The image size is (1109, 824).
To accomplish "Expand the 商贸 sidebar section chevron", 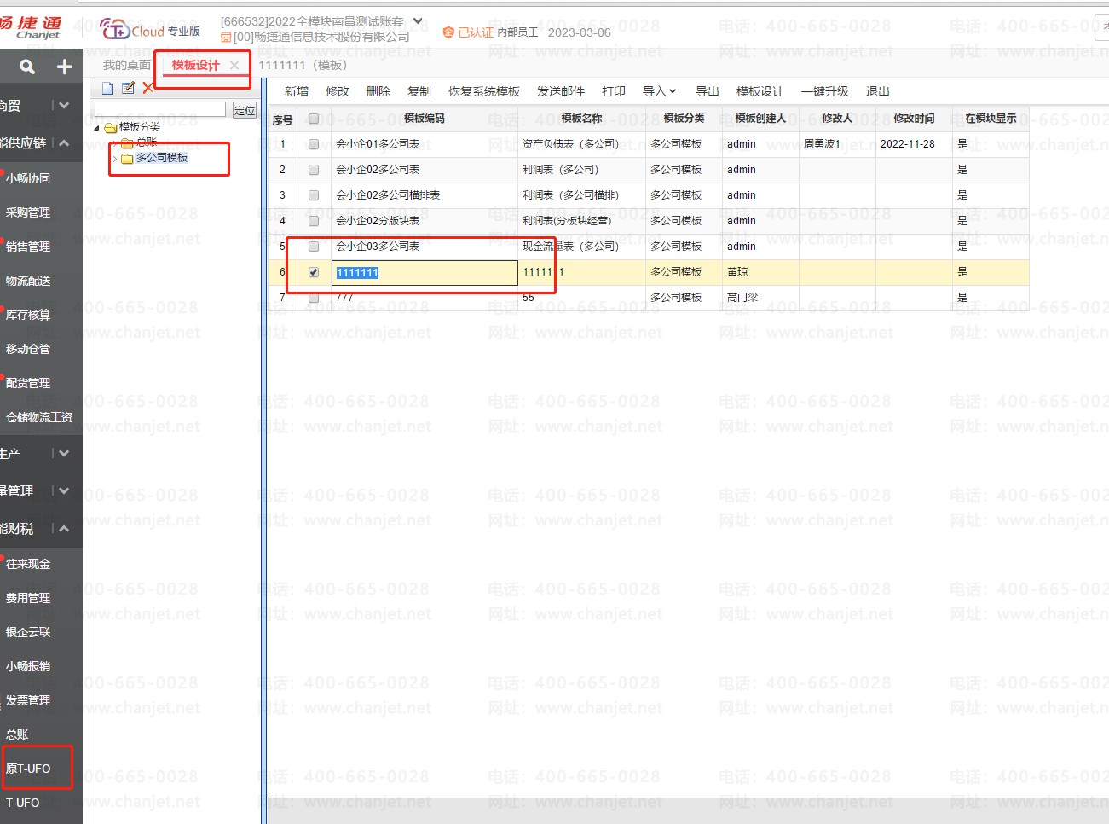I will pos(65,105).
